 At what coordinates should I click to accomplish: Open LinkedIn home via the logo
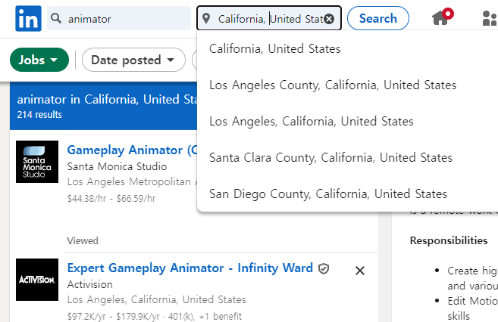point(28,18)
